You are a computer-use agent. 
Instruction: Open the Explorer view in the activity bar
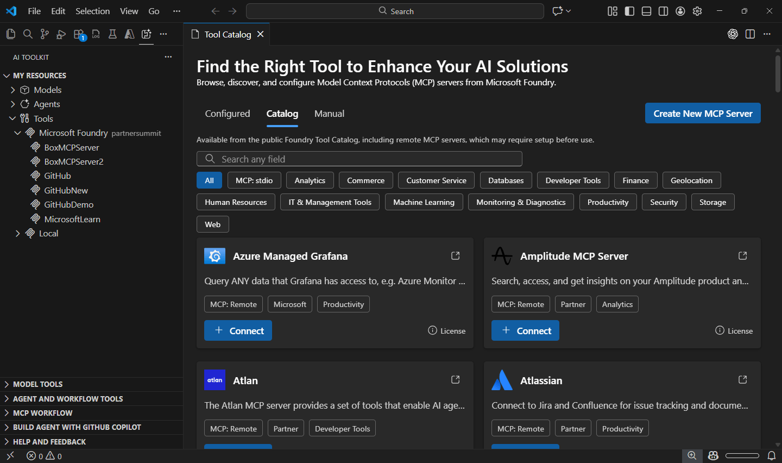tap(11, 34)
